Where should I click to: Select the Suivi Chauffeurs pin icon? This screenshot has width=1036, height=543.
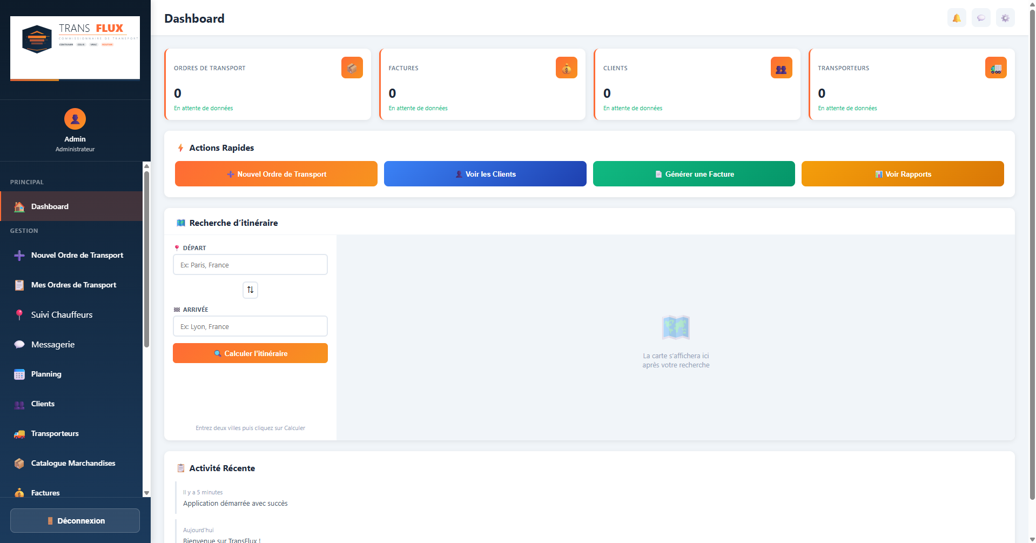coord(19,314)
